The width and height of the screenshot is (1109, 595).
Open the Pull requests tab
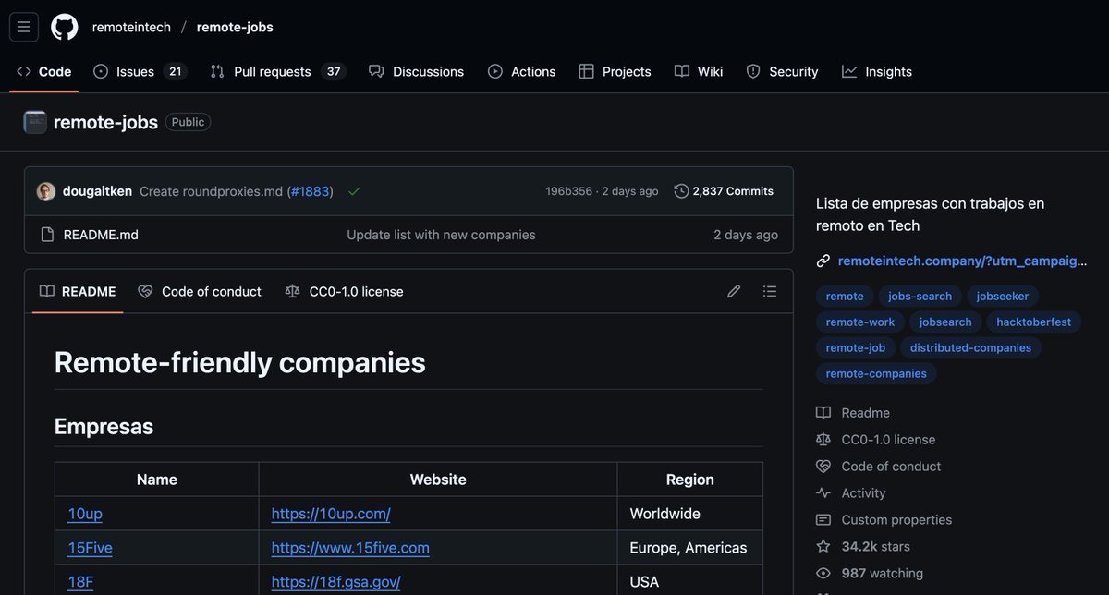coord(277,71)
